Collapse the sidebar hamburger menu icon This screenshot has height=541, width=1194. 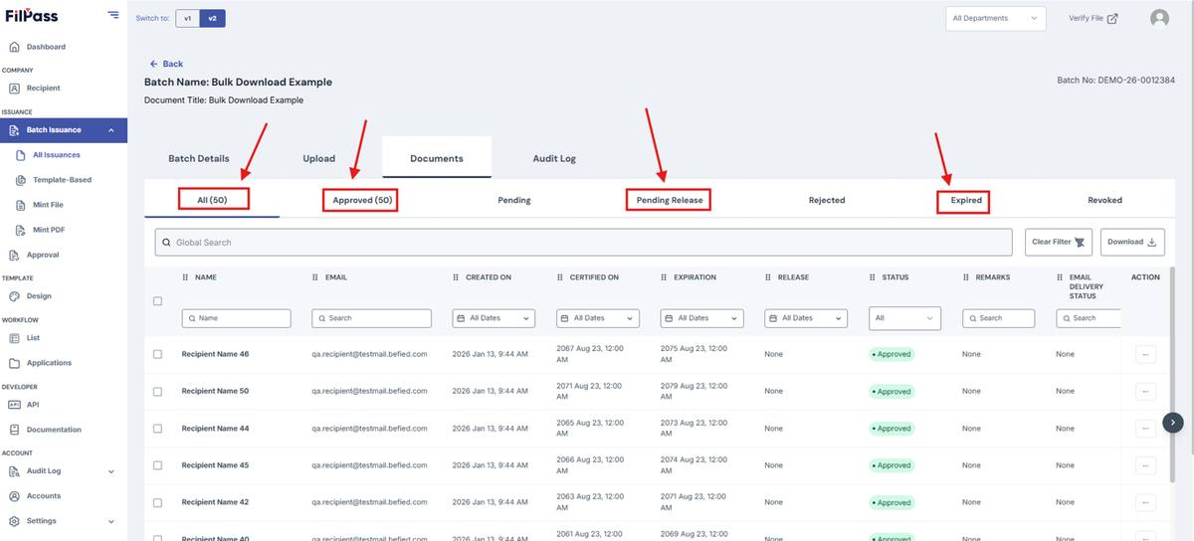(113, 15)
